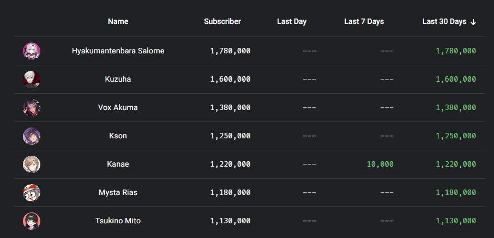Click Tsukino Mito's avatar picture
The height and width of the screenshot is (238, 494).
(32, 221)
